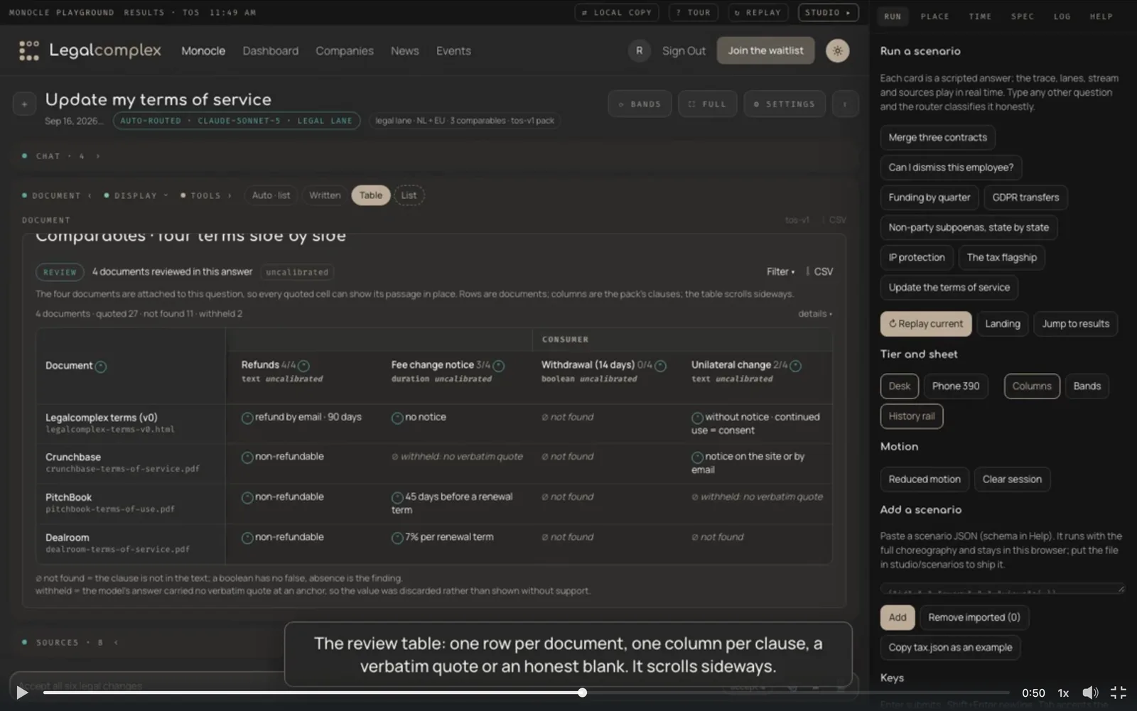Expand the Sources · 8 section
1137x711 pixels.
coord(70,643)
